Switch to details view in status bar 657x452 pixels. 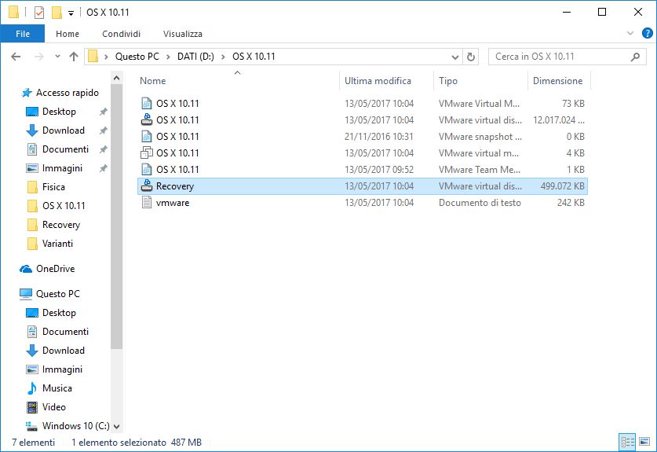click(627, 442)
